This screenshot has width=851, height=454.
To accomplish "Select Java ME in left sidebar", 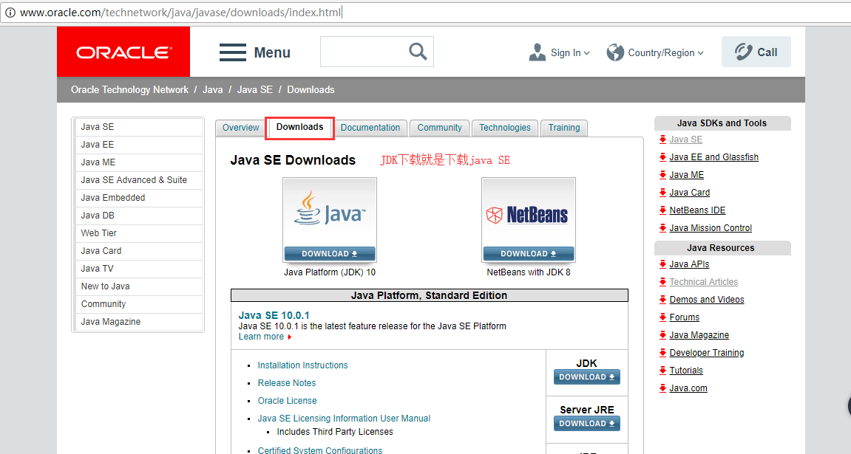I will (x=138, y=162).
